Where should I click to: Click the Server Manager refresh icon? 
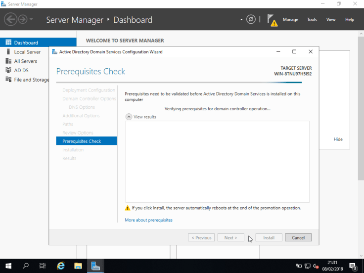(251, 19)
